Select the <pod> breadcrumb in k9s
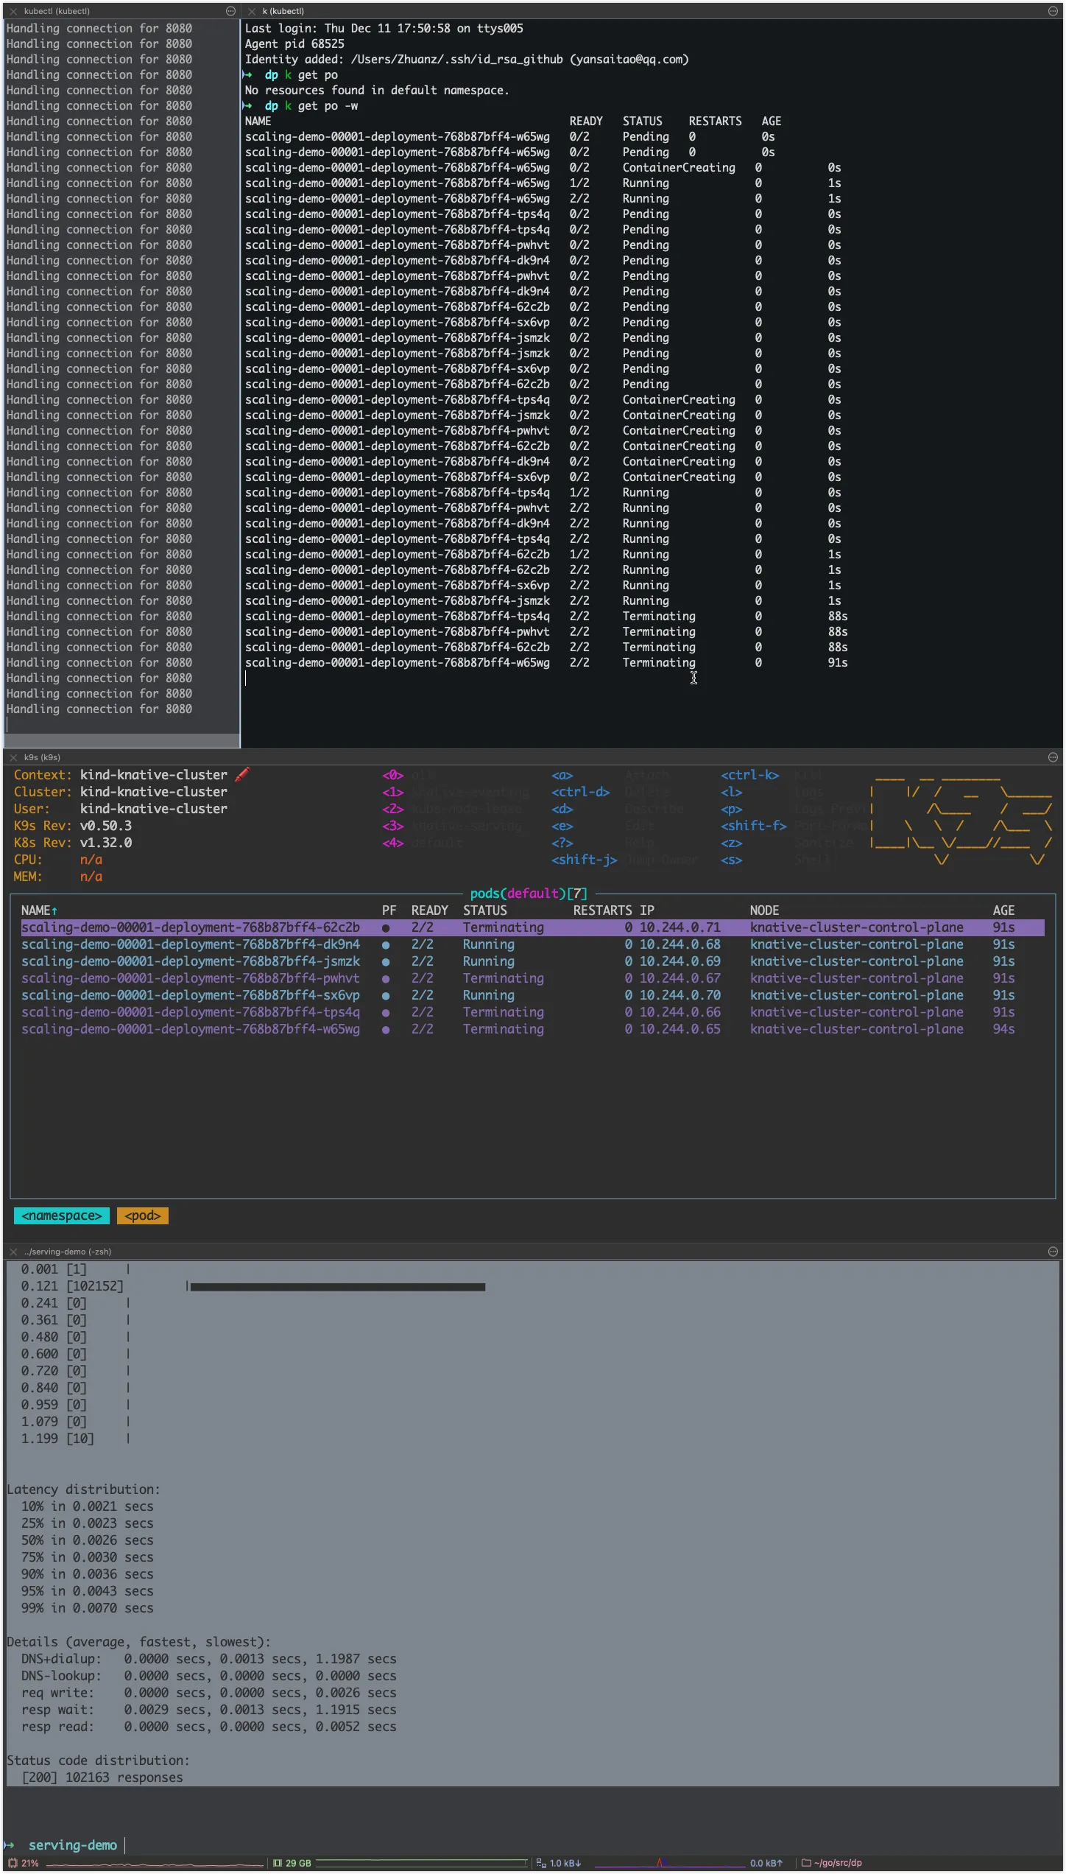 143,1215
